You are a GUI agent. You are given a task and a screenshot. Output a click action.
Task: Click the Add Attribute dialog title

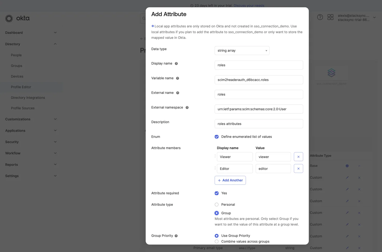click(169, 14)
